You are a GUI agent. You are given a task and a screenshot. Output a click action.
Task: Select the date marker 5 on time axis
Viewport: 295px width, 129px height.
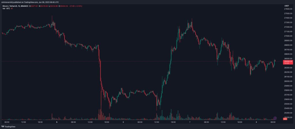click(57, 122)
